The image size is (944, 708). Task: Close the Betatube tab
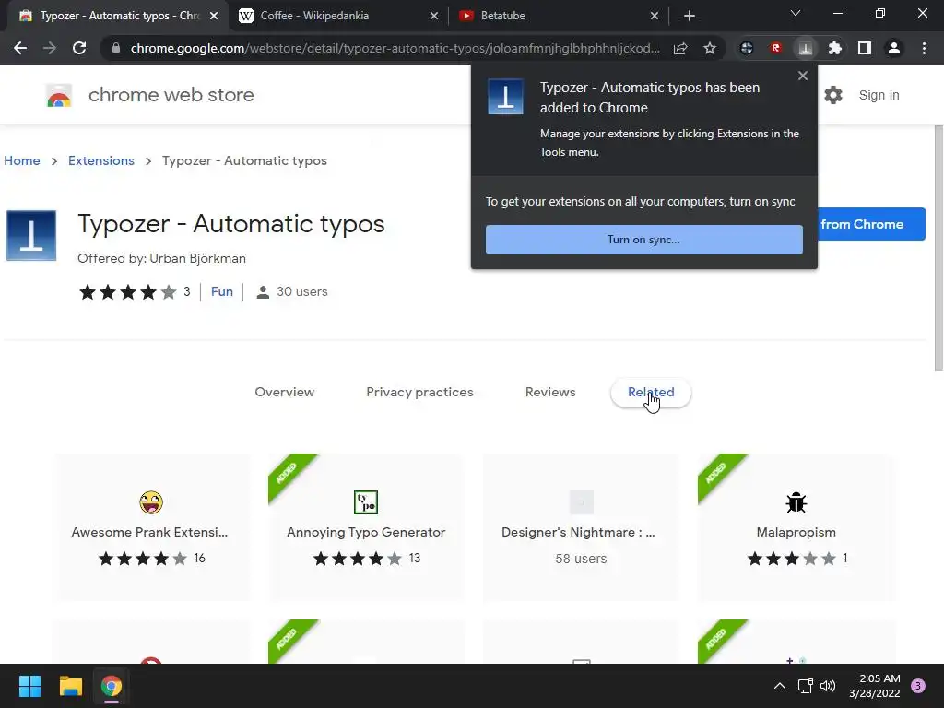tap(655, 16)
